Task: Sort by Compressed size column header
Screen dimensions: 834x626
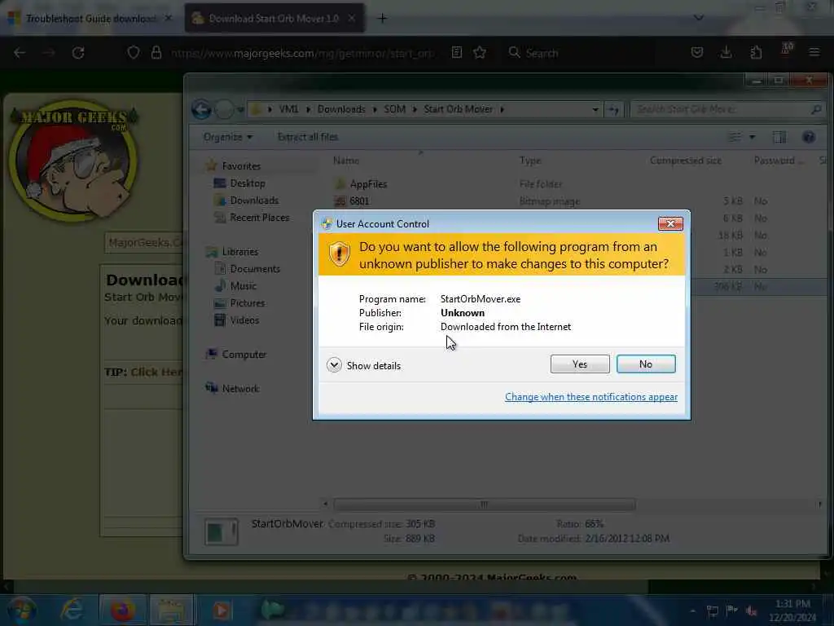Action: pos(686,161)
